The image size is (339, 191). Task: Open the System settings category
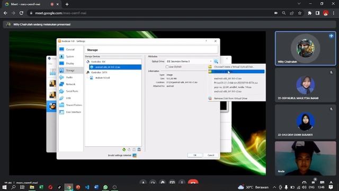click(x=70, y=56)
